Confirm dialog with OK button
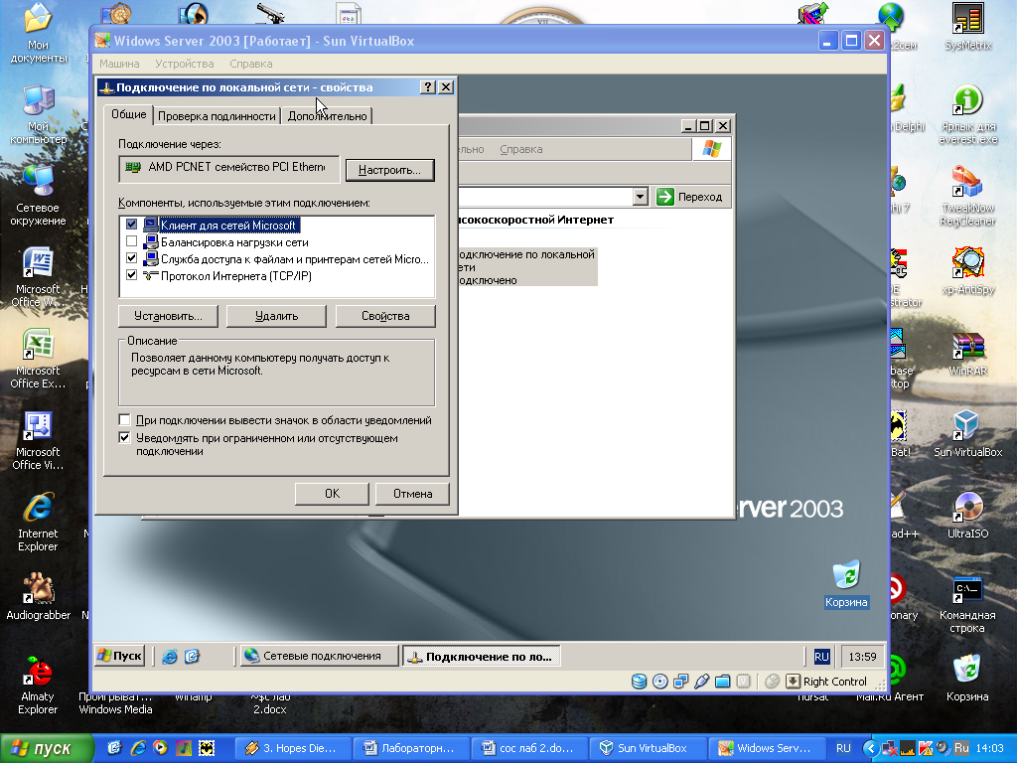 [x=332, y=494]
